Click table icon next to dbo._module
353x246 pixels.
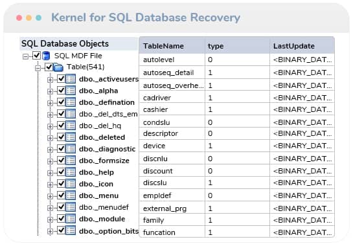71,219
